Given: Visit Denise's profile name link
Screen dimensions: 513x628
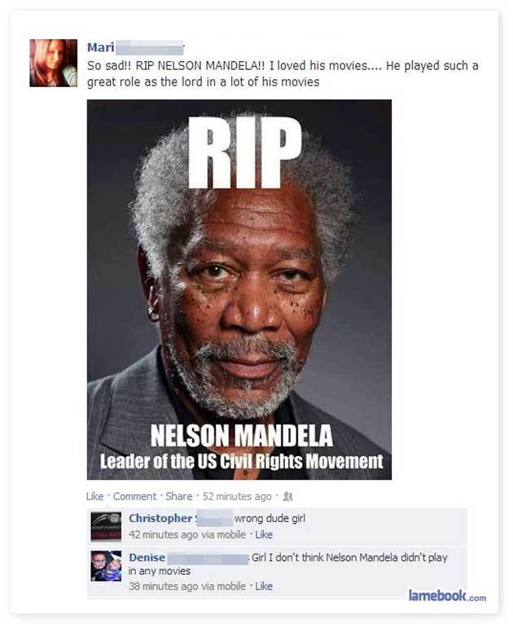Looking at the screenshot, I should pyautogui.click(x=147, y=557).
